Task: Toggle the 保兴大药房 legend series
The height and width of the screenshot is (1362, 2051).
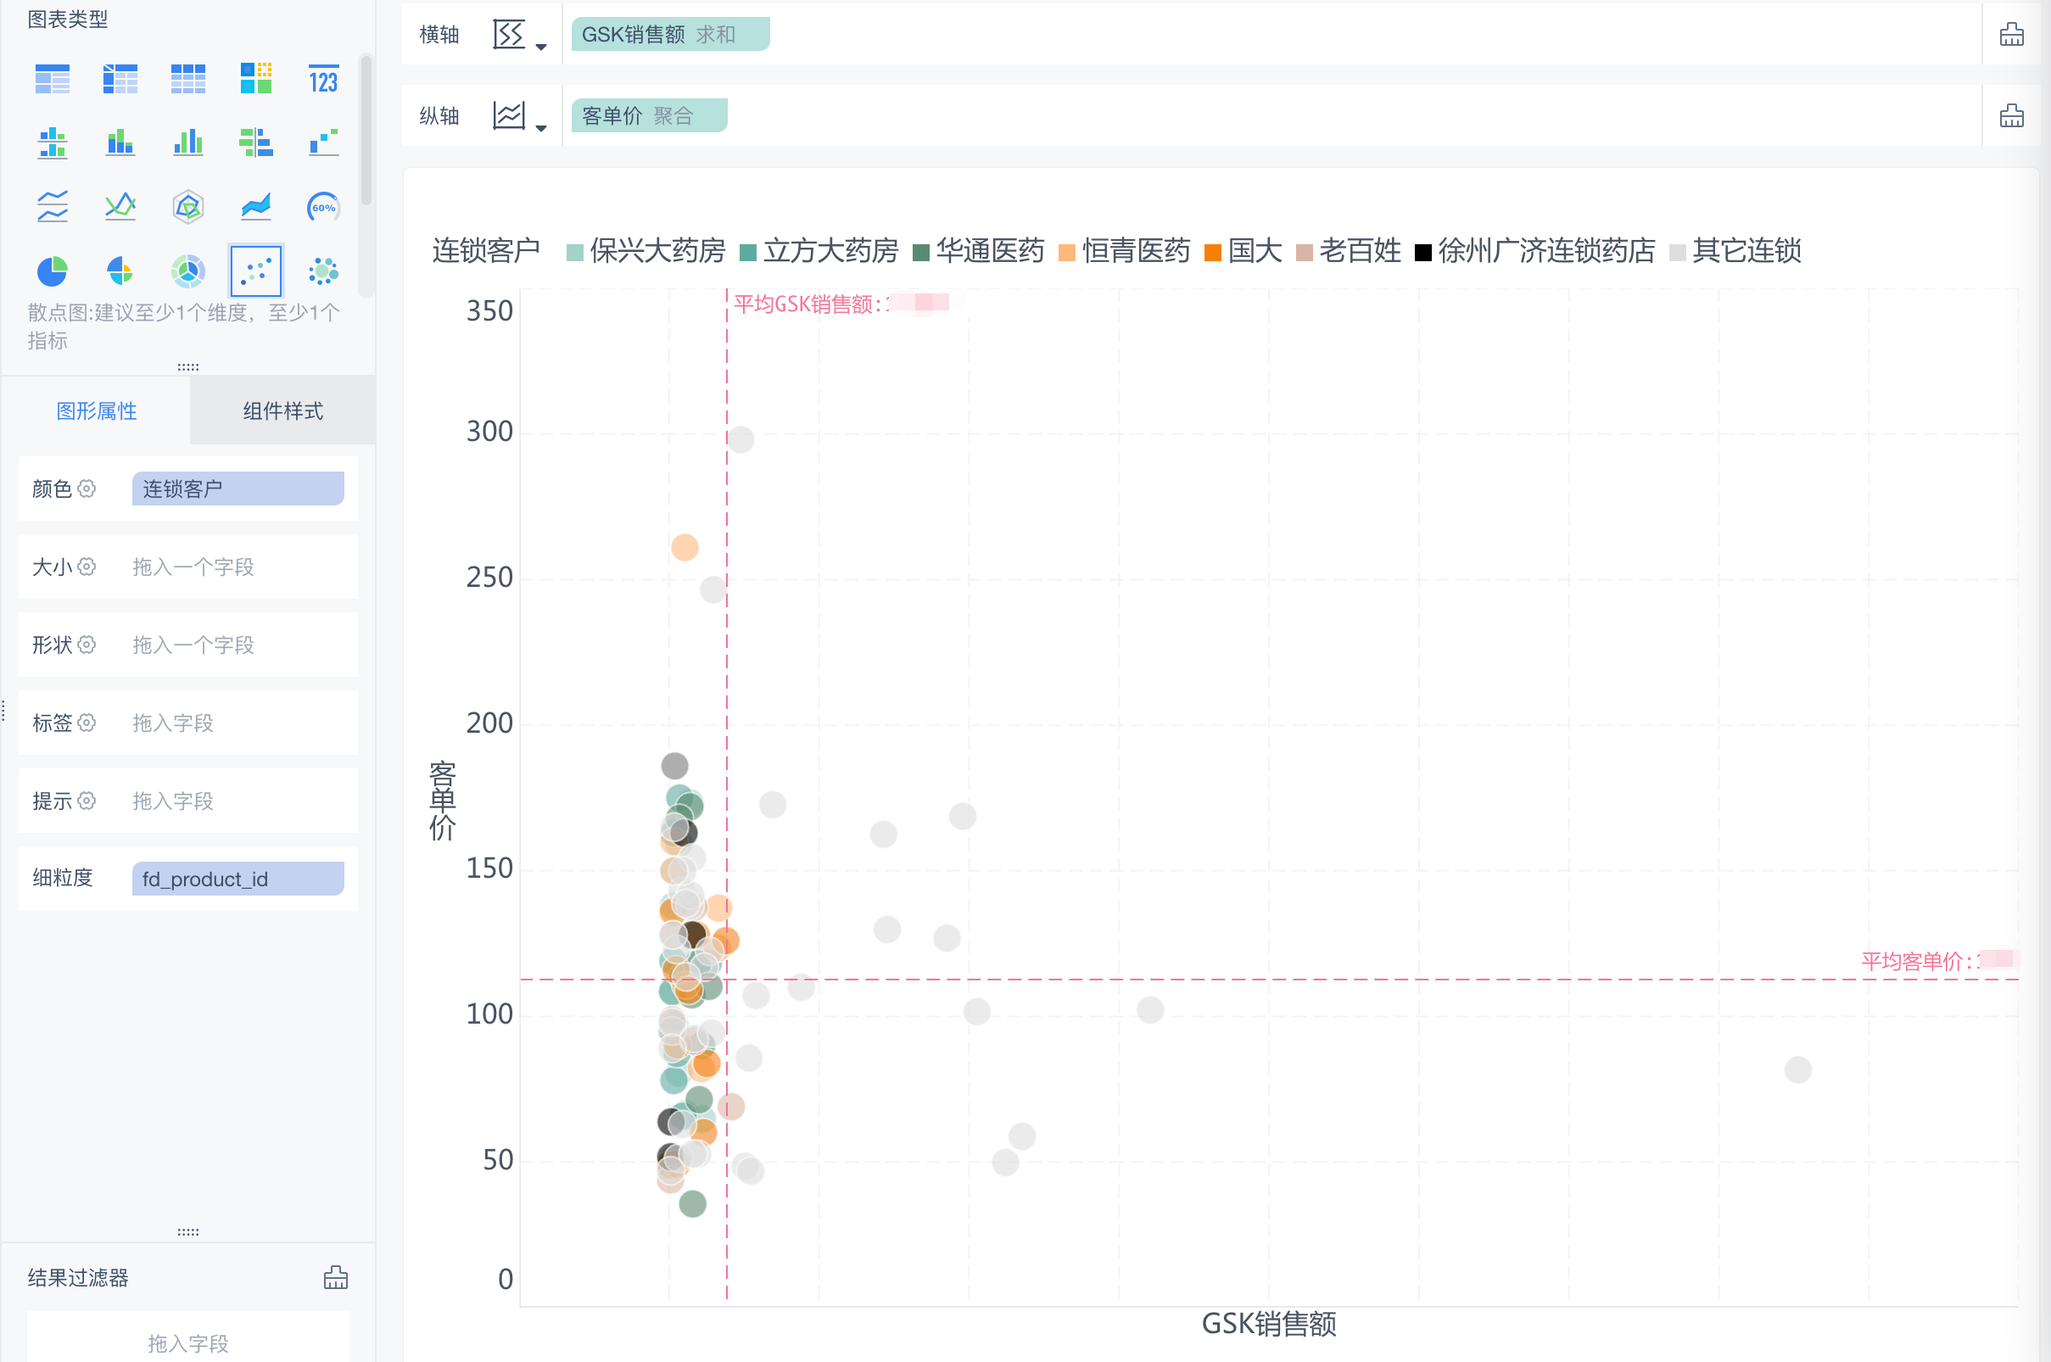Action: point(645,251)
